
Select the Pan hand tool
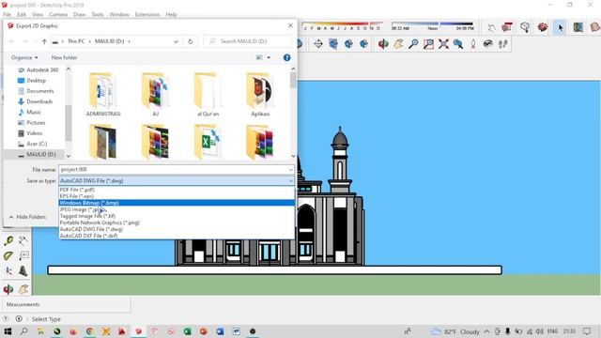398,44
